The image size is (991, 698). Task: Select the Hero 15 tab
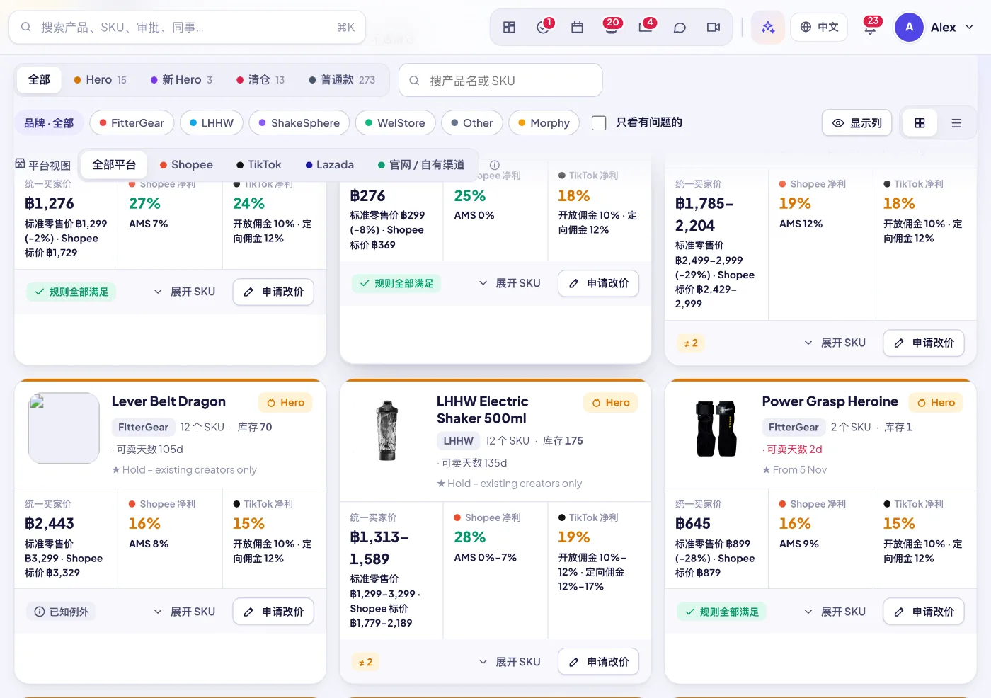tap(100, 80)
